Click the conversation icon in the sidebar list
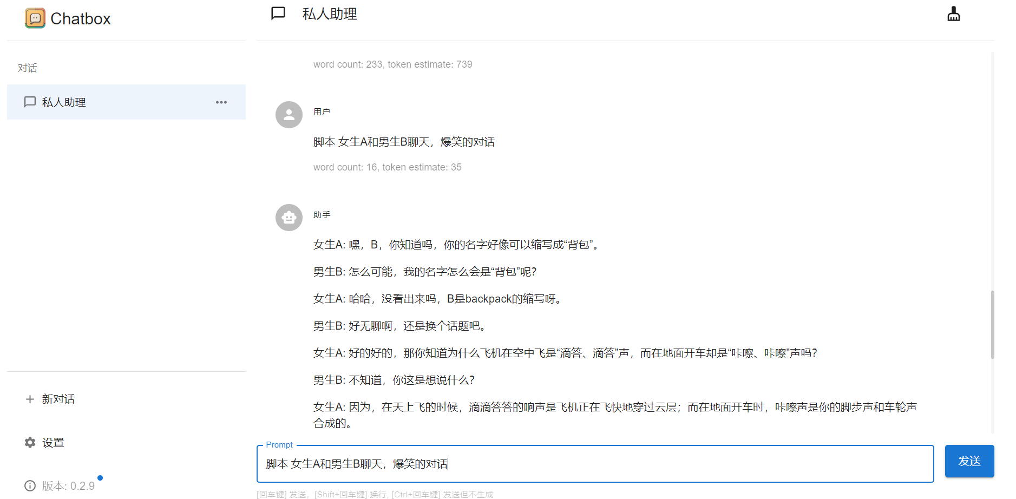1016x499 pixels. [x=30, y=102]
